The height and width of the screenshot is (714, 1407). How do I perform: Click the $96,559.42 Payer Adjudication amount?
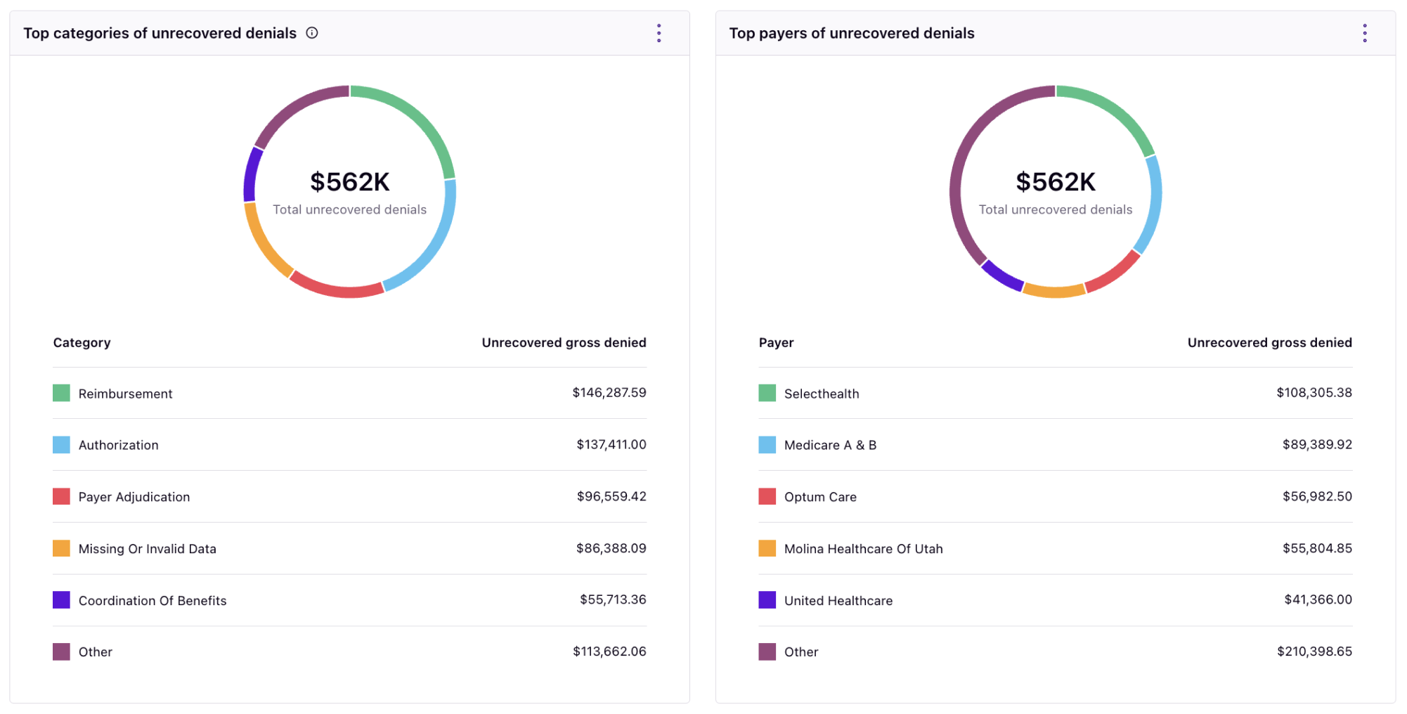611,496
